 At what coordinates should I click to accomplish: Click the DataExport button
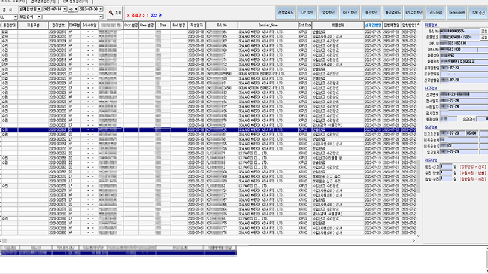456,12
